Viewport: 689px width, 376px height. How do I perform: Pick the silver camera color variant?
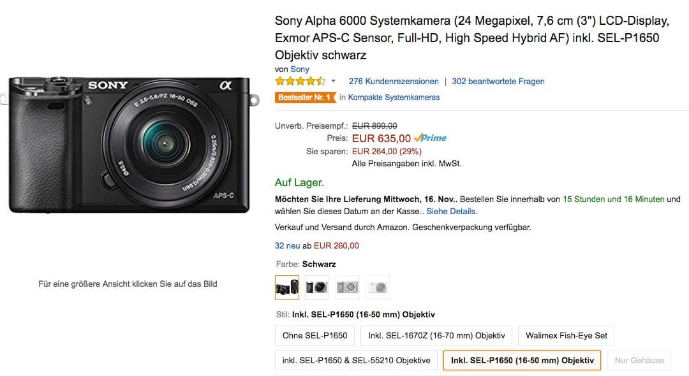[348, 287]
